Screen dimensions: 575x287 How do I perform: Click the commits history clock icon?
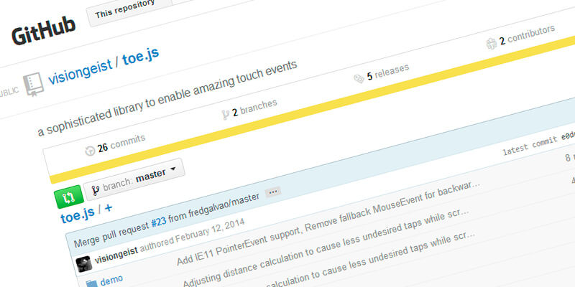coord(89,150)
